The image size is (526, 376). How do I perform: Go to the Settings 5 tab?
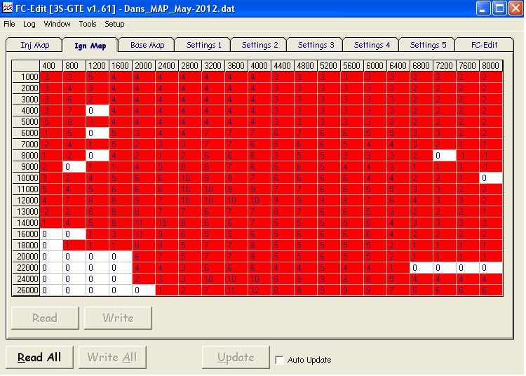pyautogui.click(x=428, y=45)
